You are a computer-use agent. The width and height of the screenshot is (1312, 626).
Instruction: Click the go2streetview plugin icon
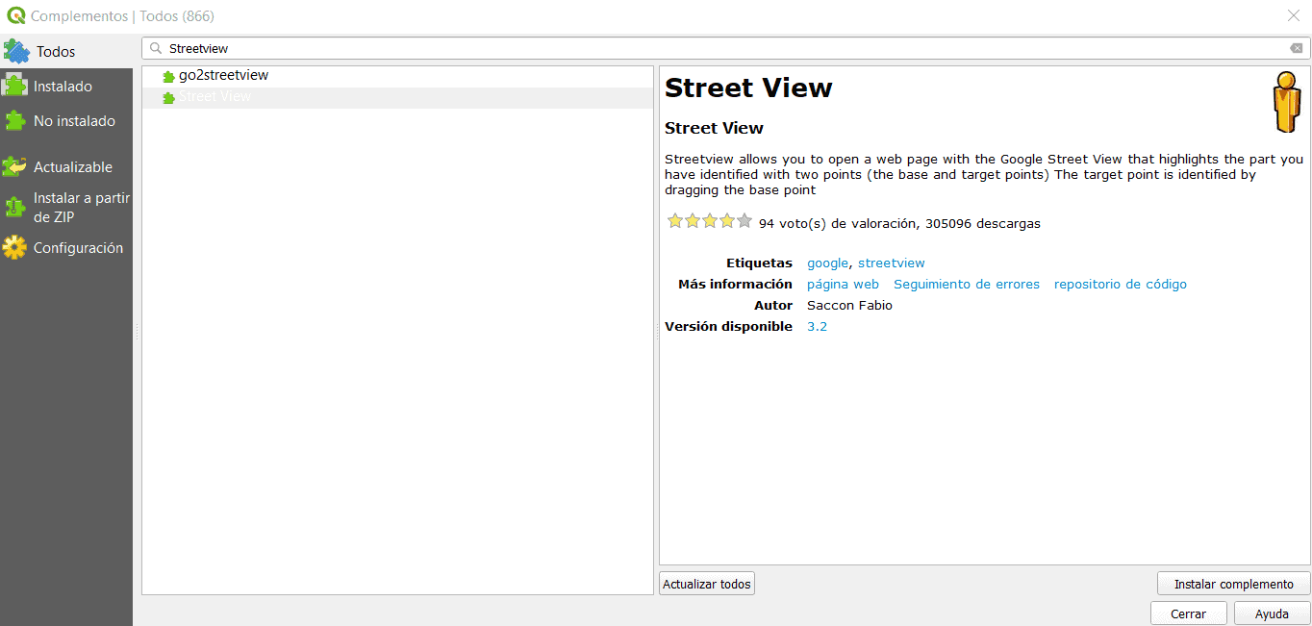[x=168, y=76]
